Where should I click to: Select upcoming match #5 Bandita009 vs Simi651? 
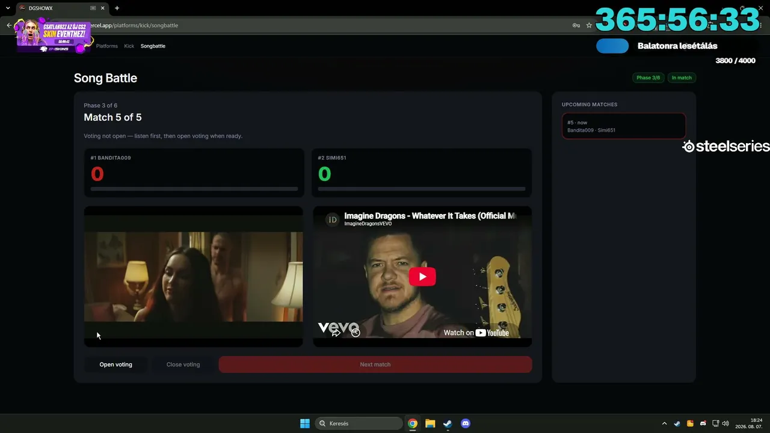pos(624,126)
